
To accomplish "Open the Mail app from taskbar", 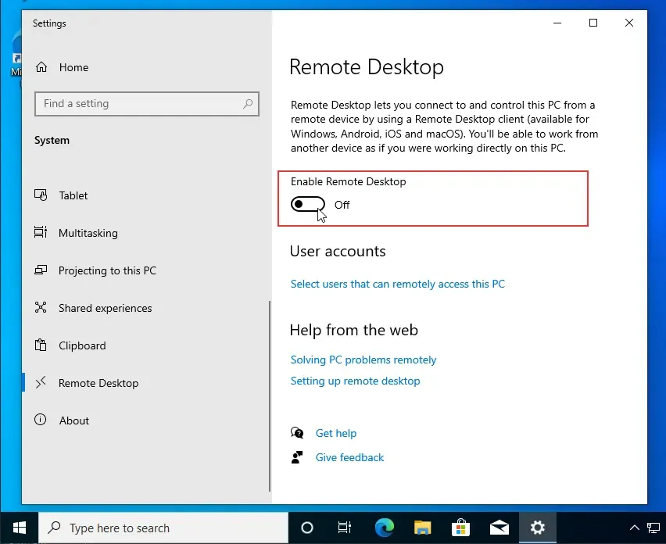I will (x=499, y=528).
